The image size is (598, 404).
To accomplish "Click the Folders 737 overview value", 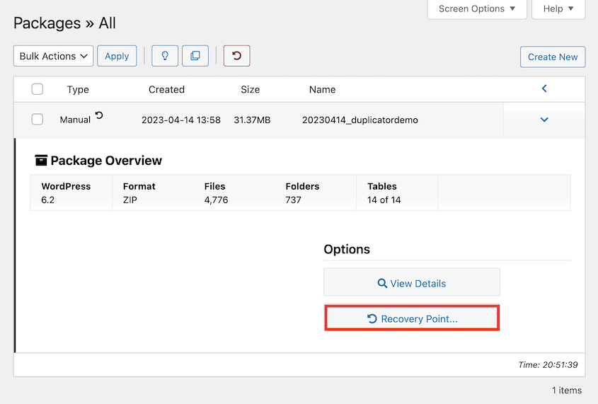I will coord(302,193).
